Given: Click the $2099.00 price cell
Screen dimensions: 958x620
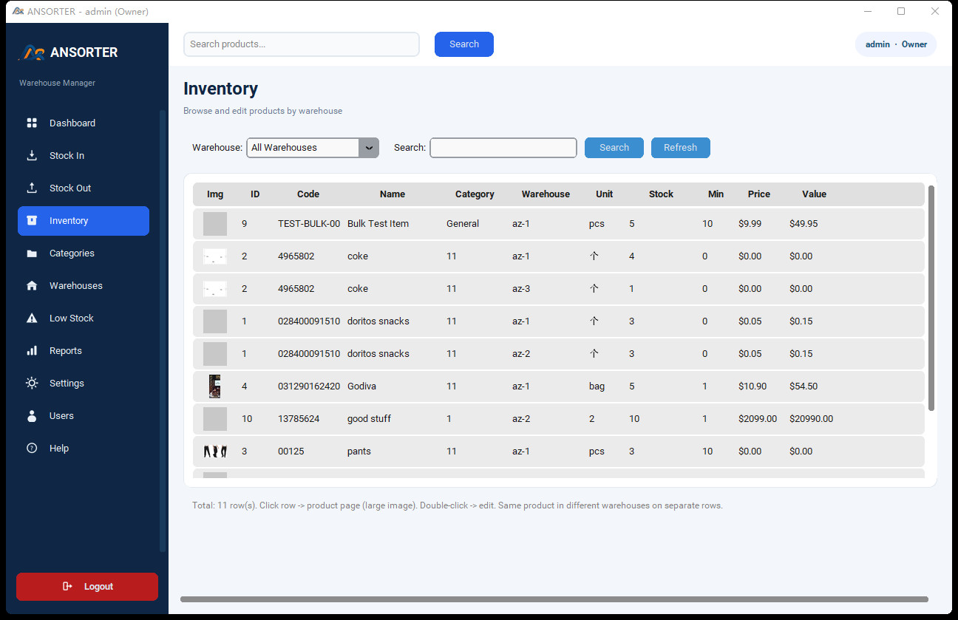Looking at the screenshot, I should (x=758, y=418).
